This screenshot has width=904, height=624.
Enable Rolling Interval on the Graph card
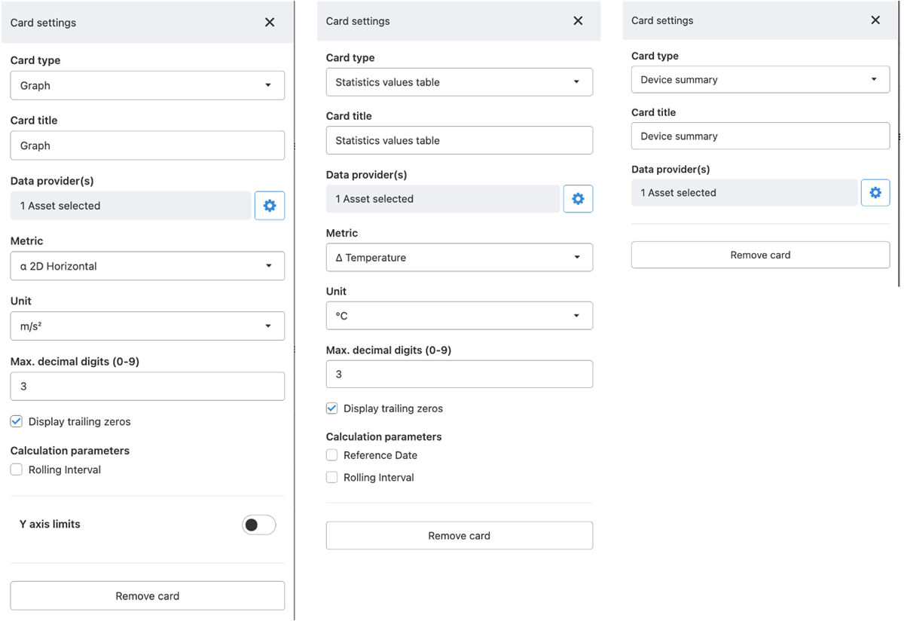[x=16, y=469]
